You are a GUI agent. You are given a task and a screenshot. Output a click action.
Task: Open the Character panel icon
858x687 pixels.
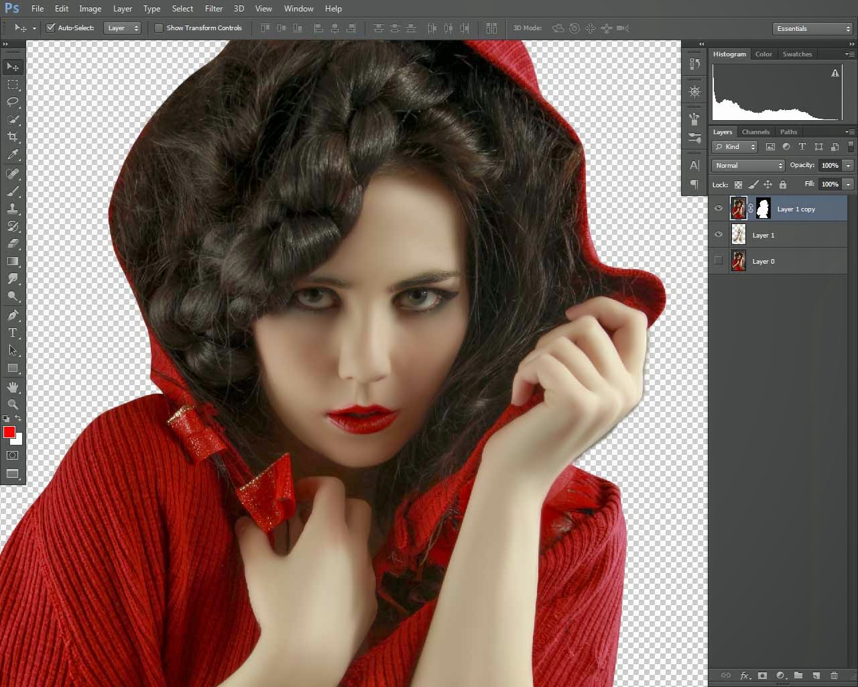[x=694, y=165]
